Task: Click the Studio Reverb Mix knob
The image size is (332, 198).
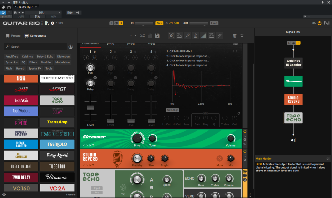Action: (x=231, y=158)
